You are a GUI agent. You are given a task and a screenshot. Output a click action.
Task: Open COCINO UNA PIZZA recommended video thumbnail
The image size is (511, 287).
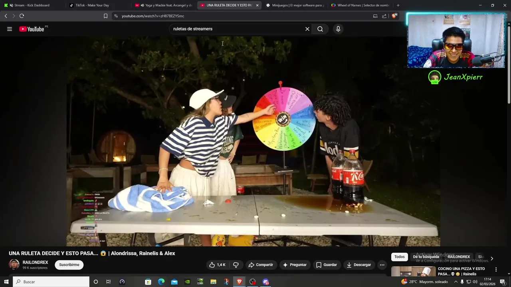[413, 271]
